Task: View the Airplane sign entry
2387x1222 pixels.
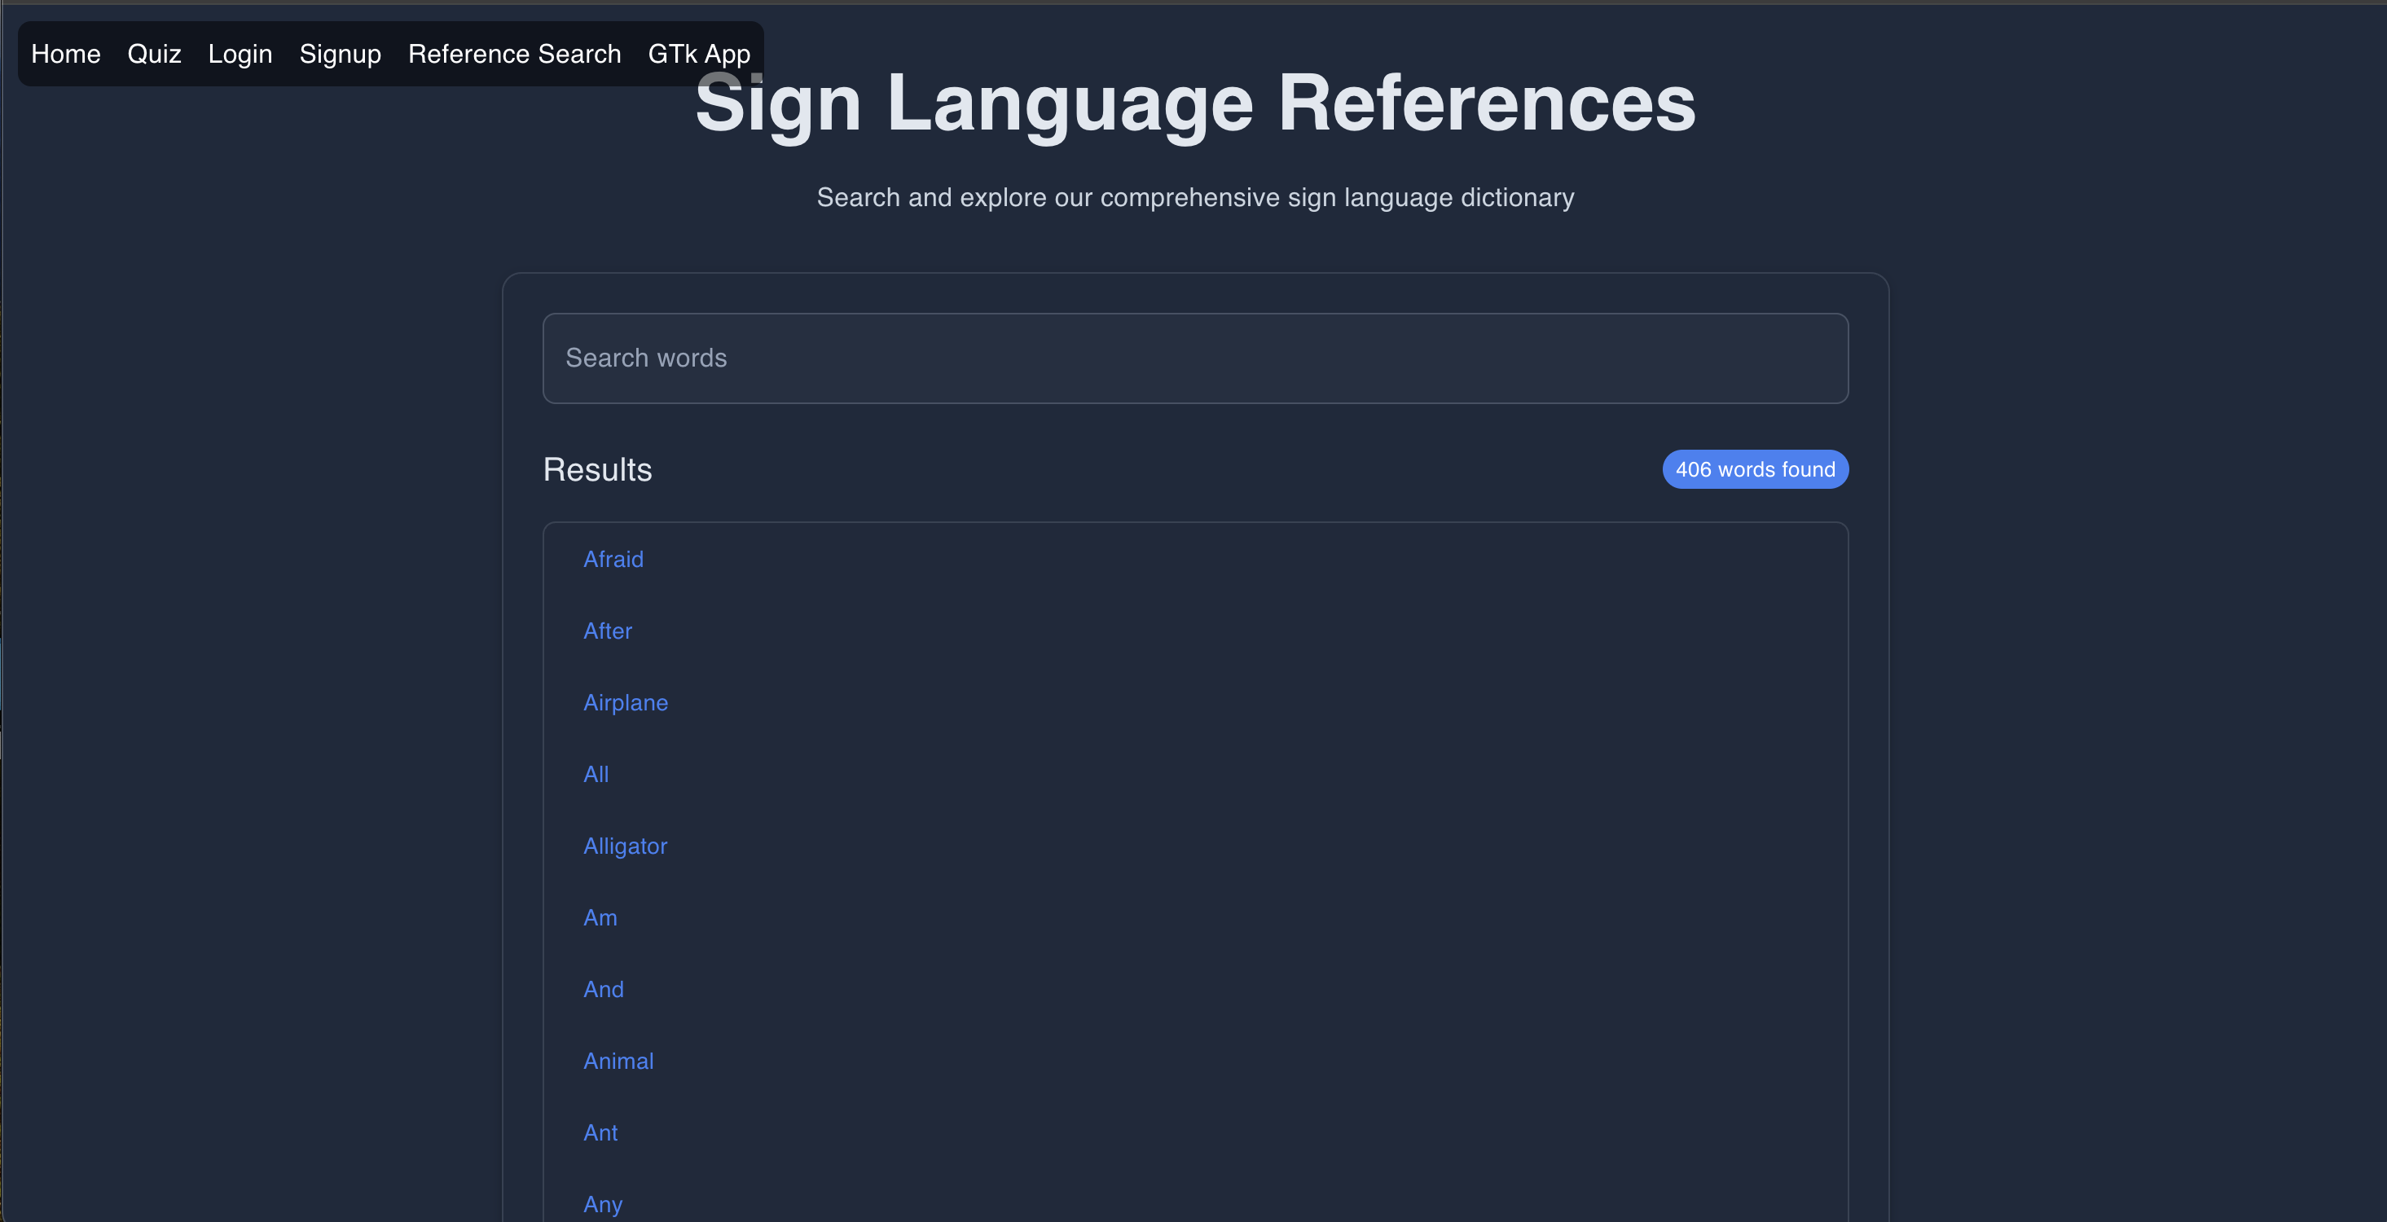Action: click(x=626, y=702)
